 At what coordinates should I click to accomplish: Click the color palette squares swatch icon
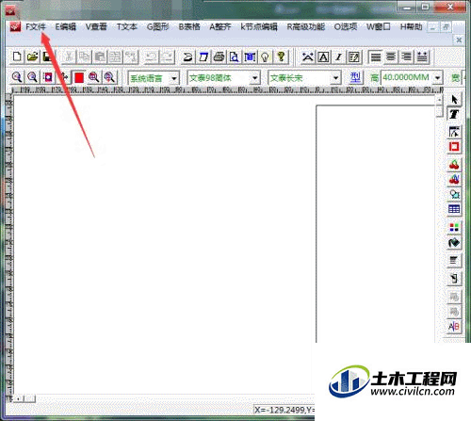[x=454, y=227]
